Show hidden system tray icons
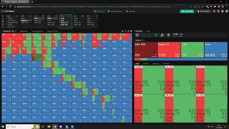Screen dimensions: 229x129 coord(206,126)
